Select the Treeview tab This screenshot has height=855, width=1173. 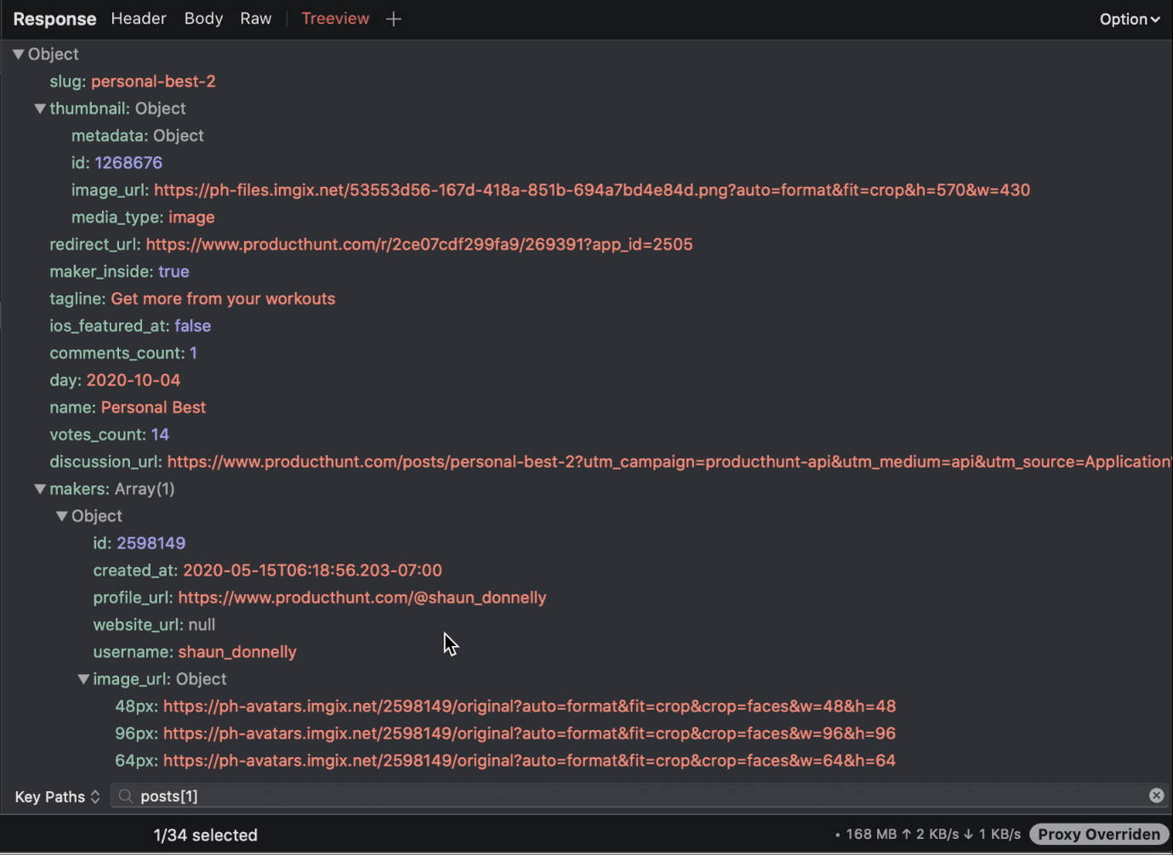pos(335,19)
